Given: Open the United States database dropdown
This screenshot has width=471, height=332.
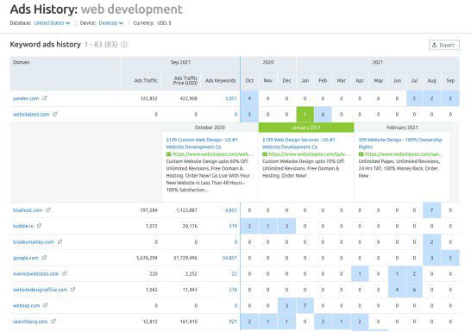Looking at the screenshot, I should point(53,23).
